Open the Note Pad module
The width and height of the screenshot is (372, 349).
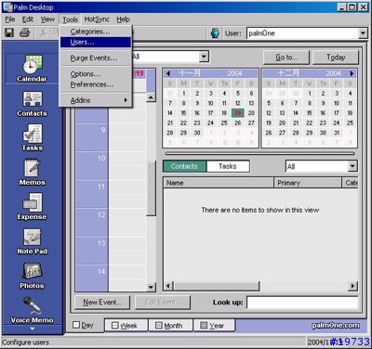click(32, 241)
